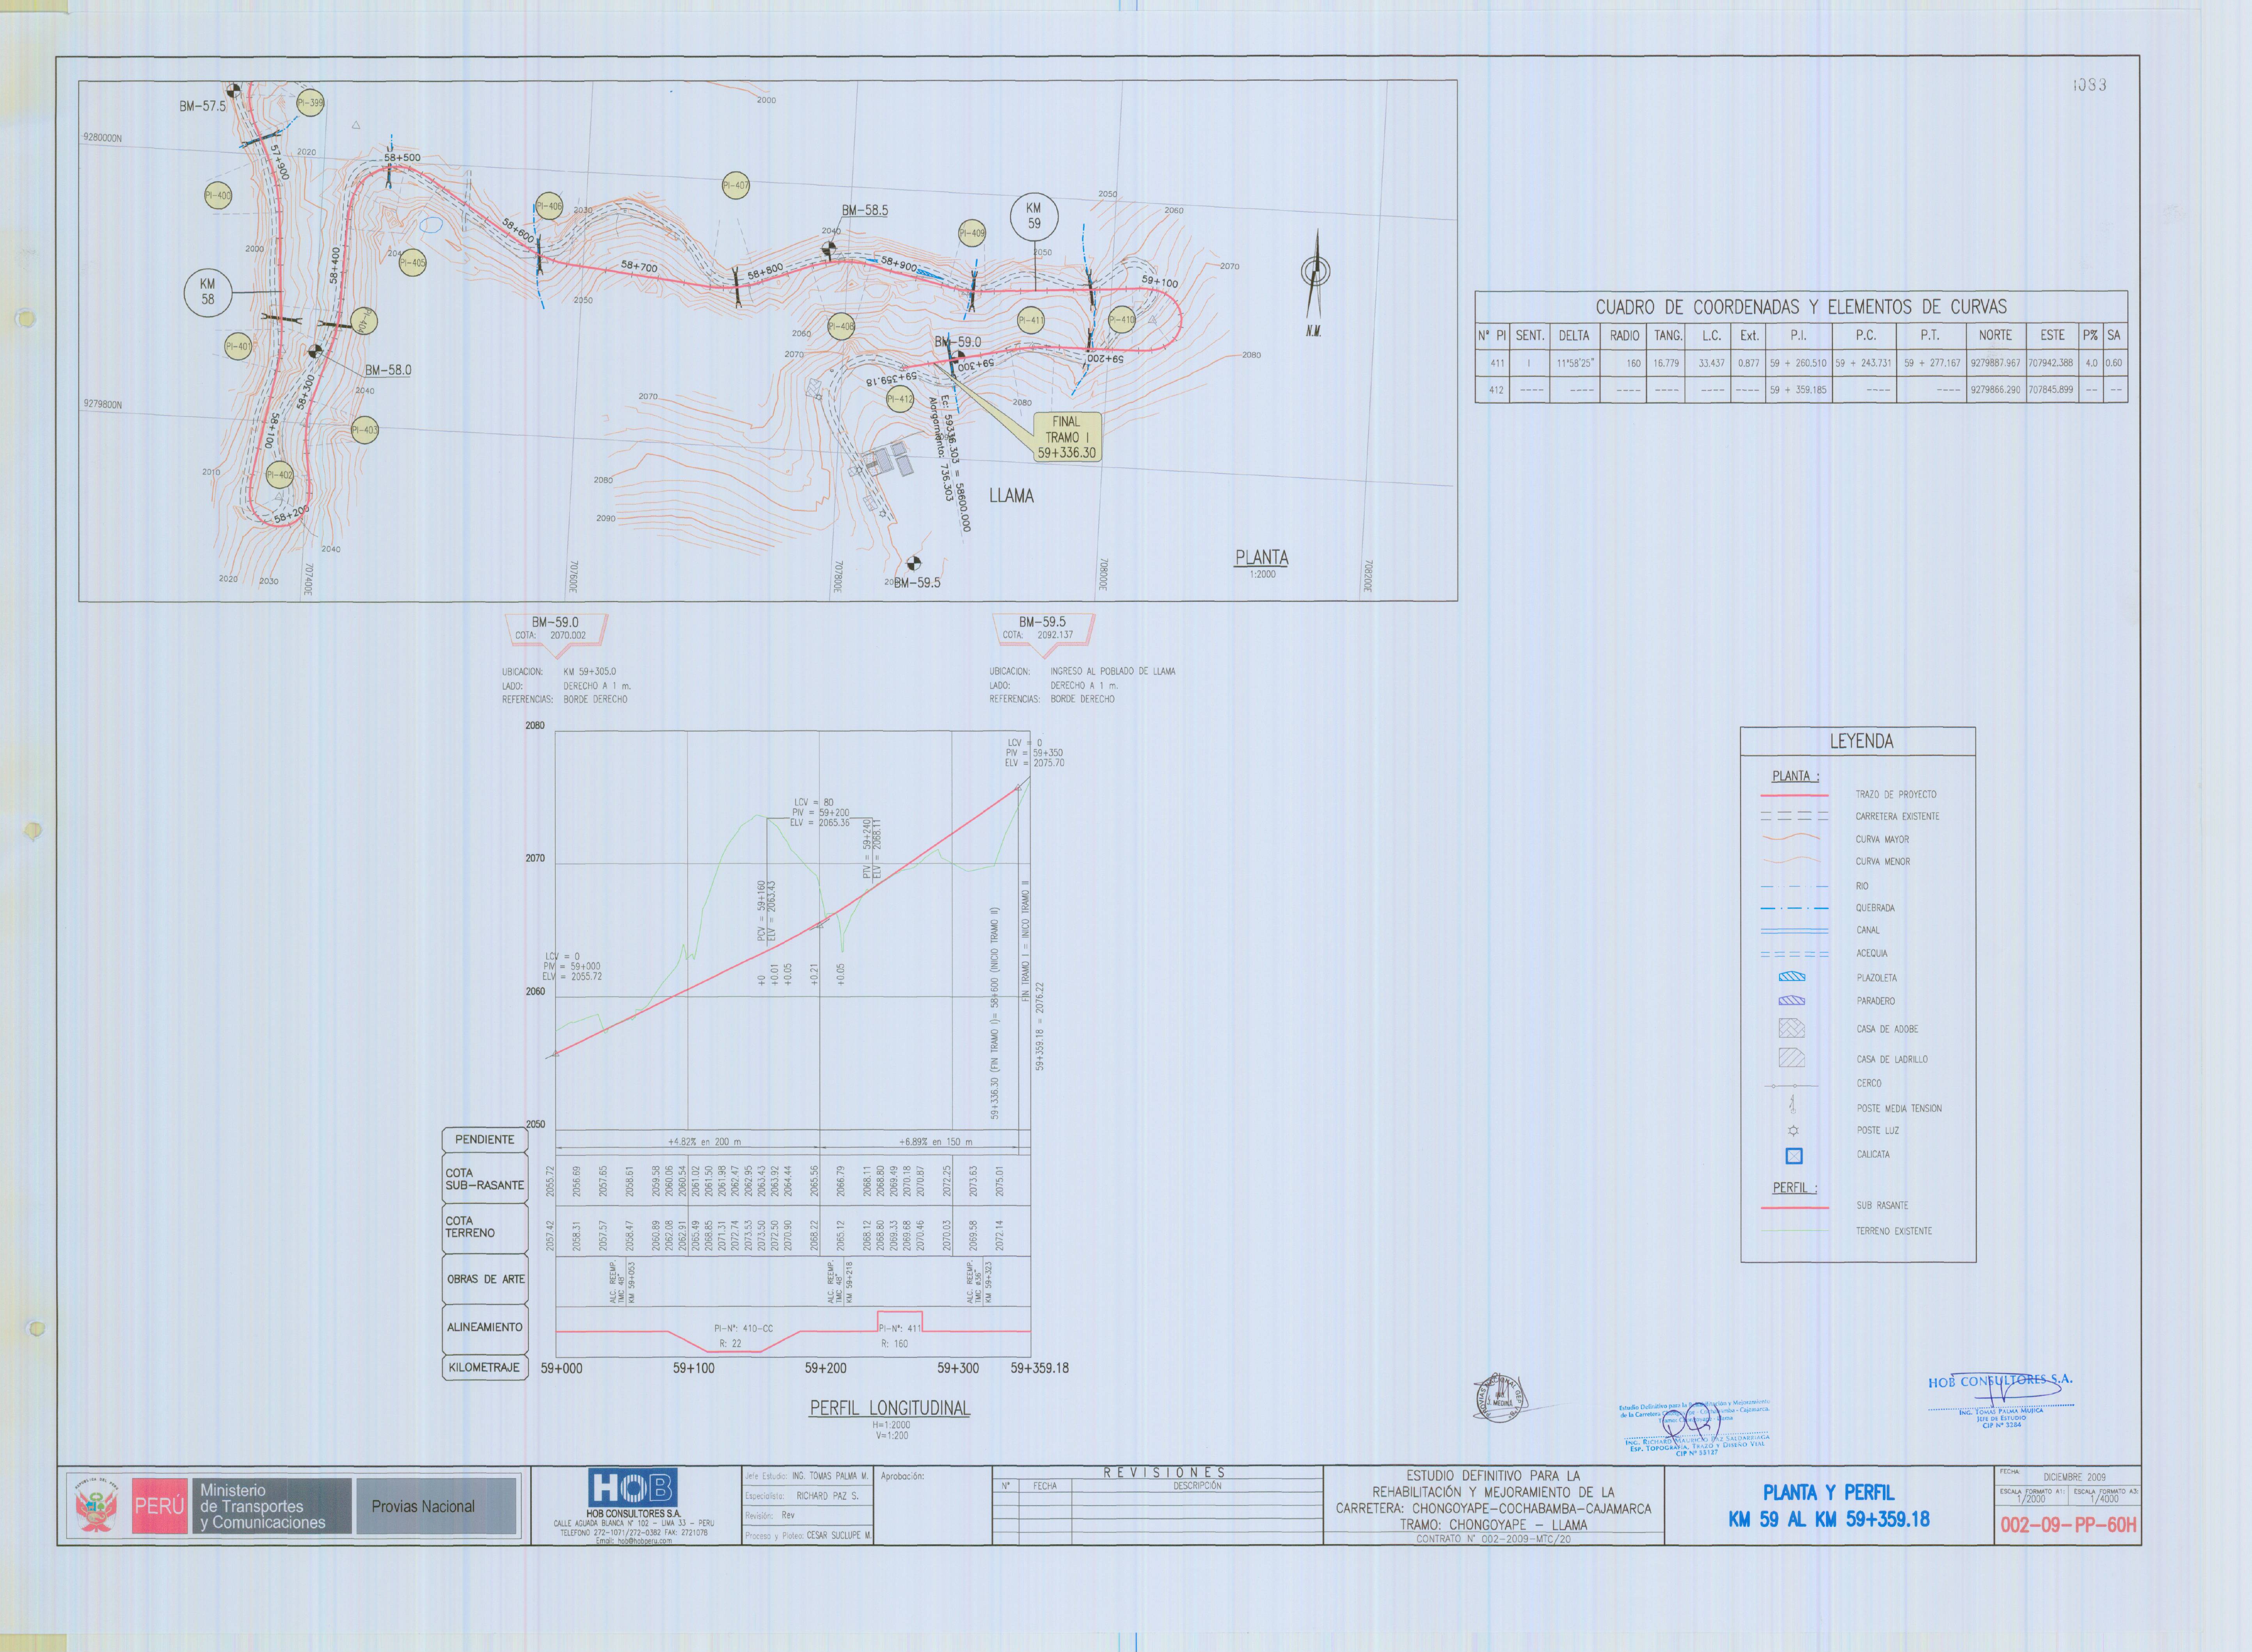Click the PLANTA 1:2000 title
2252x1652 pixels.
(x=1262, y=563)
